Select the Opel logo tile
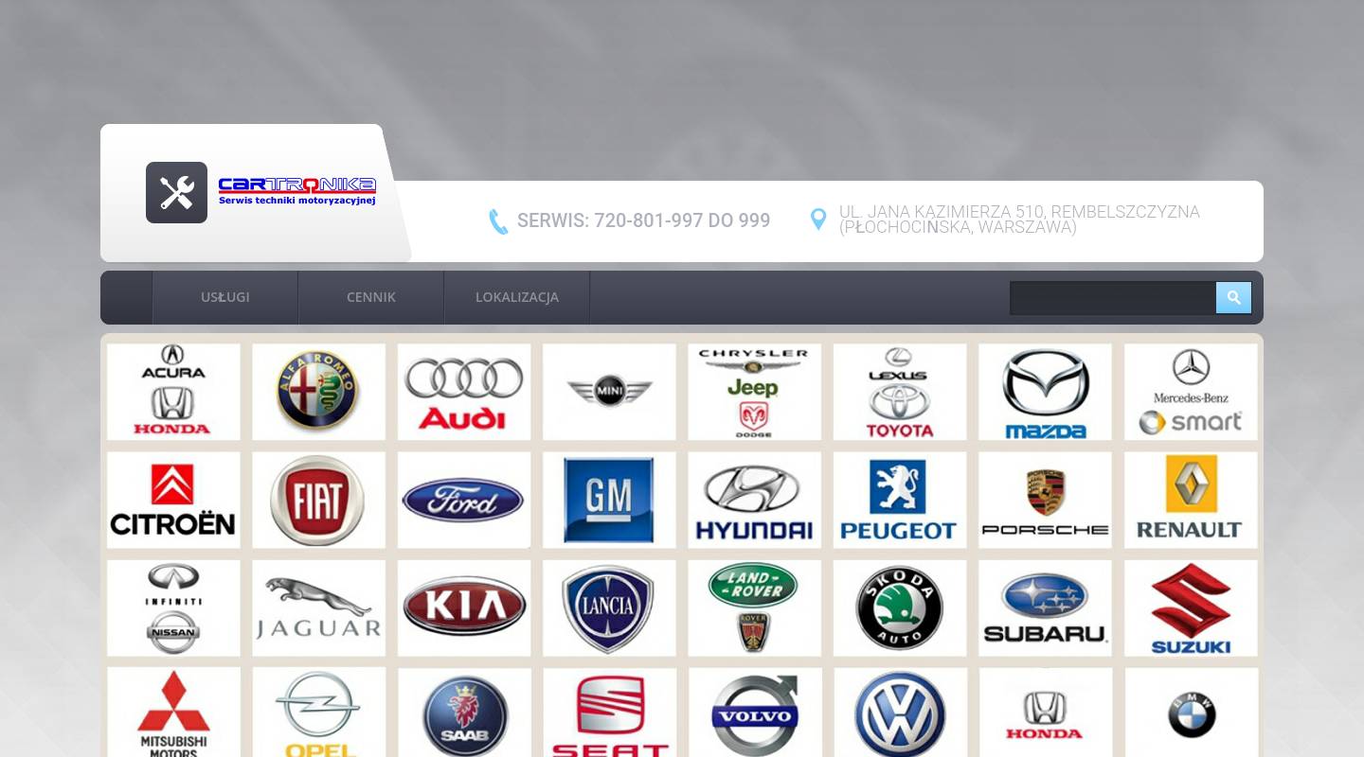1364x757 pixels. tap(318, 713)
